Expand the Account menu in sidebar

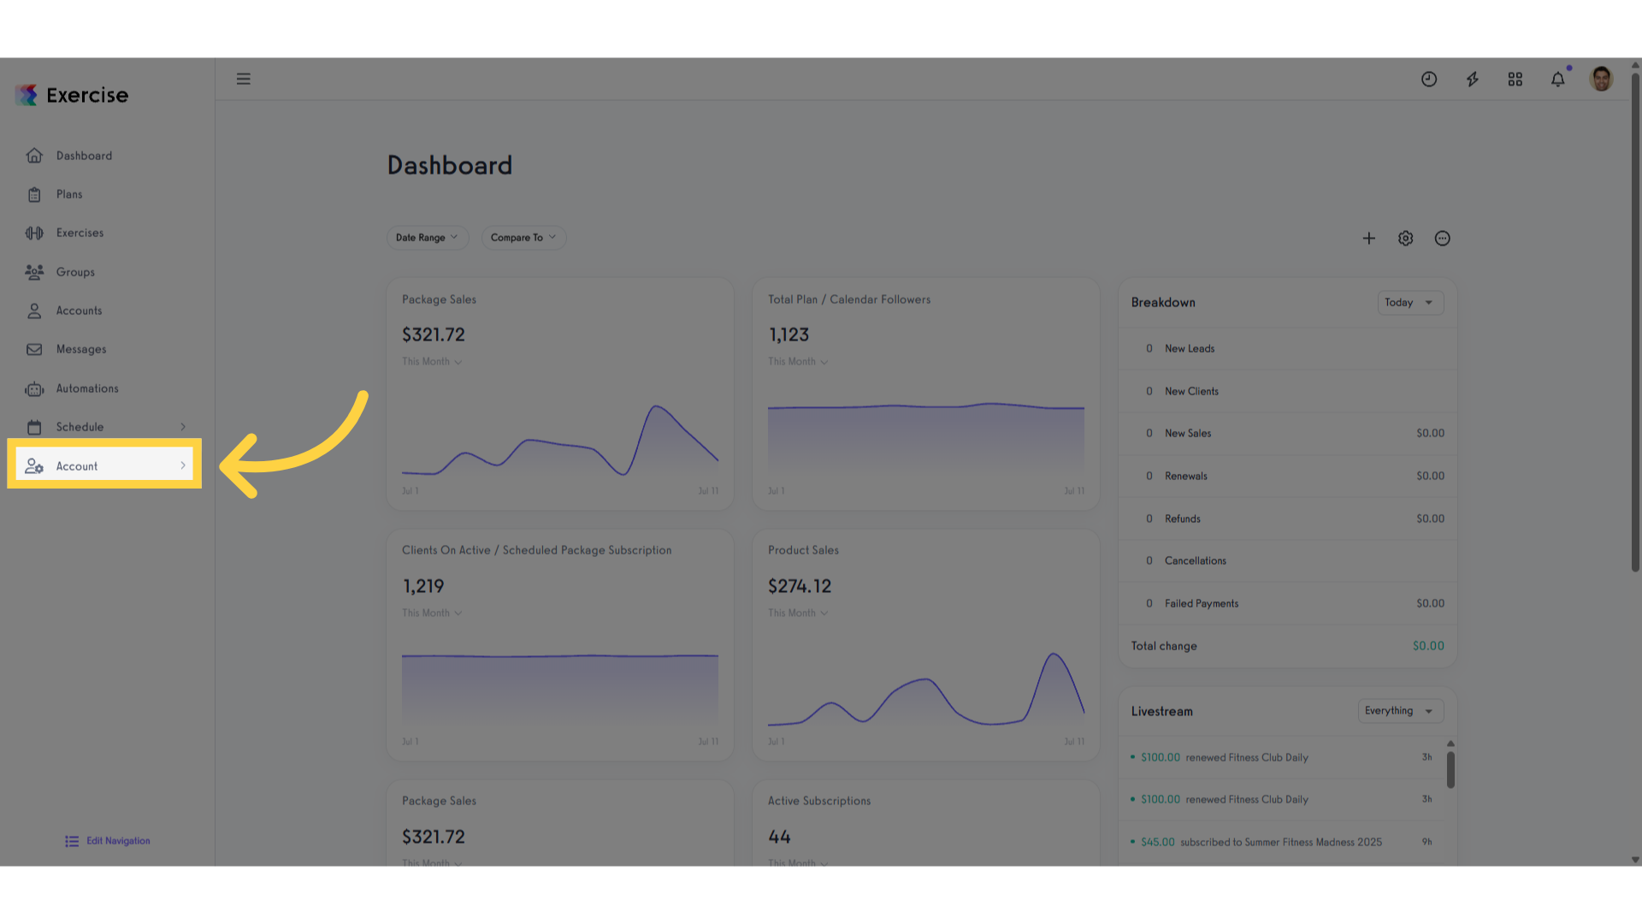tap(104, 465)
